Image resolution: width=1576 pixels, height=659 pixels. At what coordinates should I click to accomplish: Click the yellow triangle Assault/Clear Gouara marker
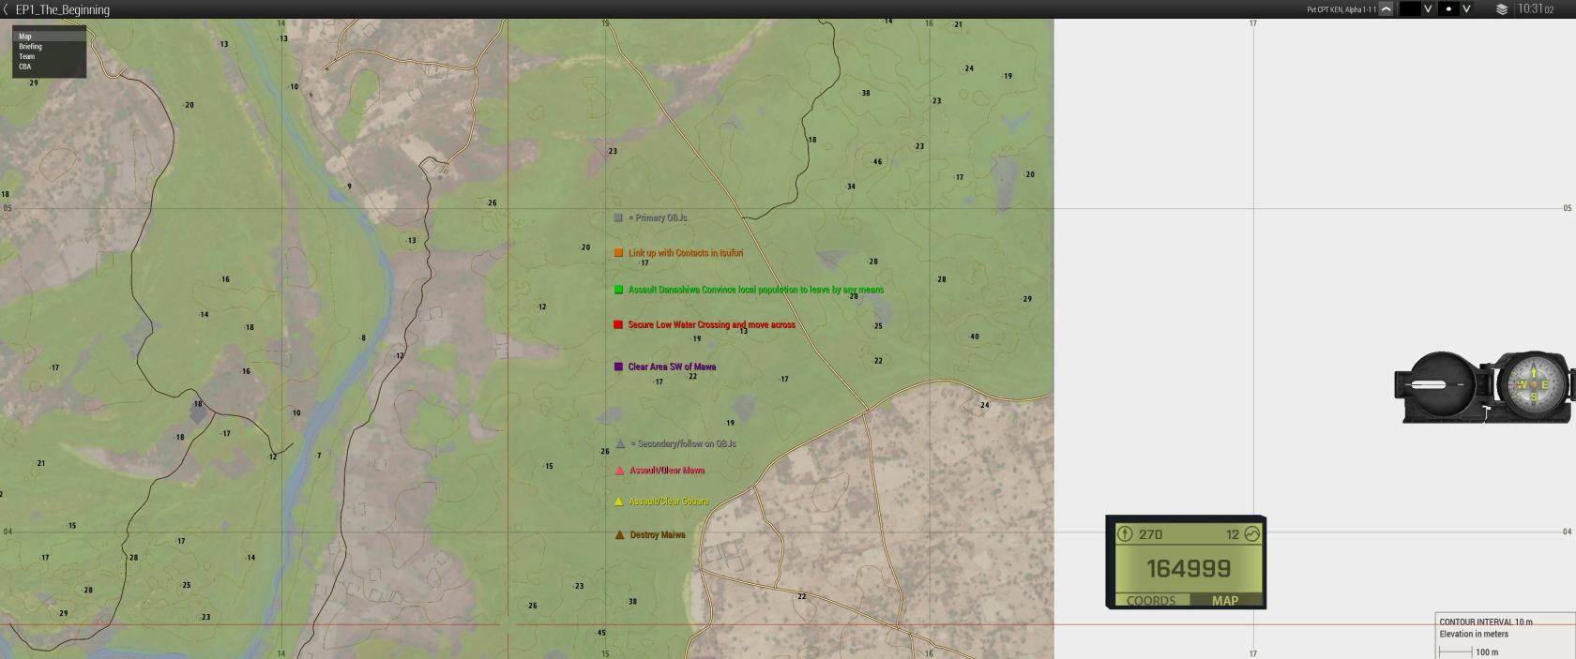click(x=618, y=502)
